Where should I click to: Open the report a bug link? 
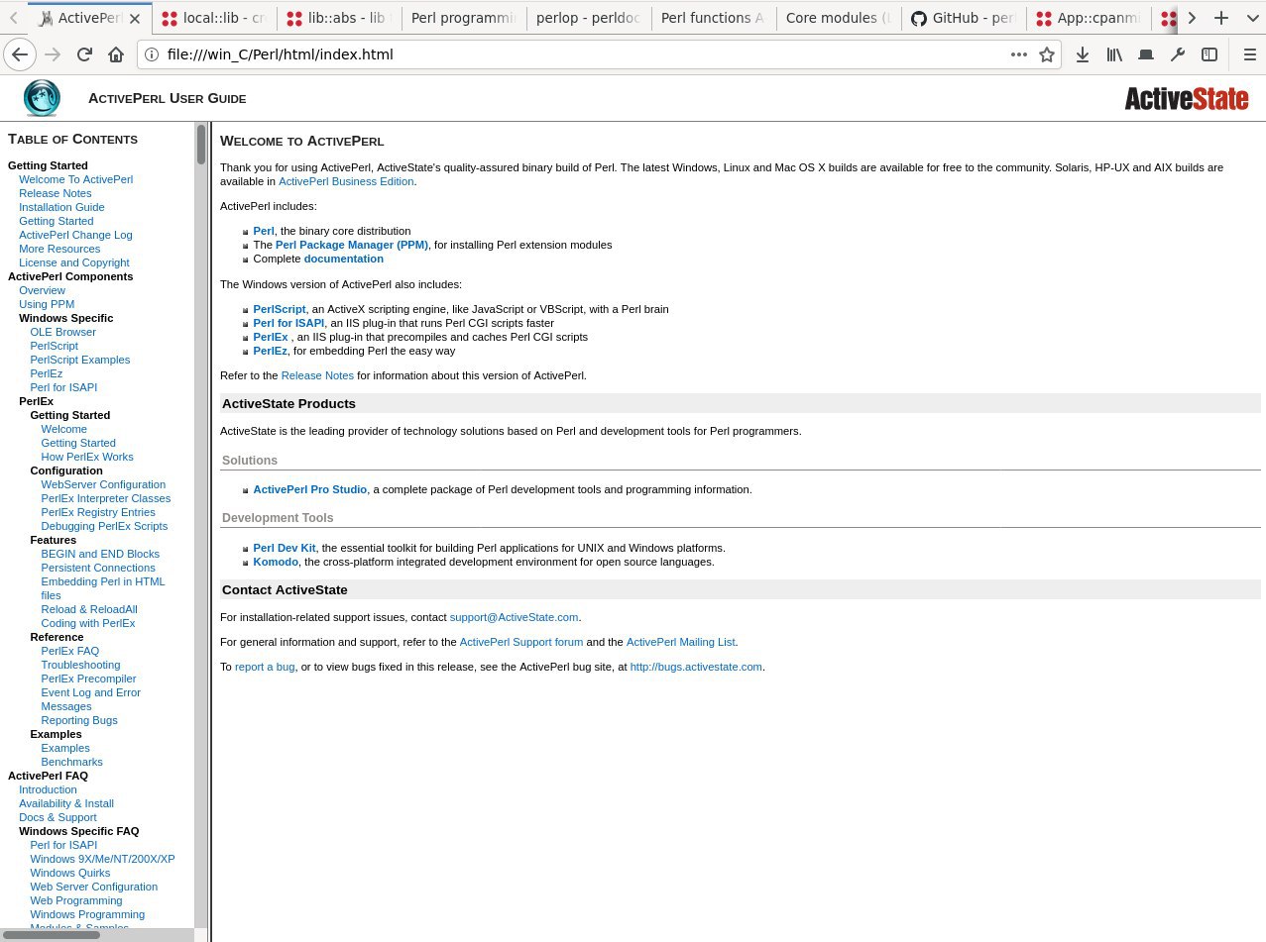265,667
